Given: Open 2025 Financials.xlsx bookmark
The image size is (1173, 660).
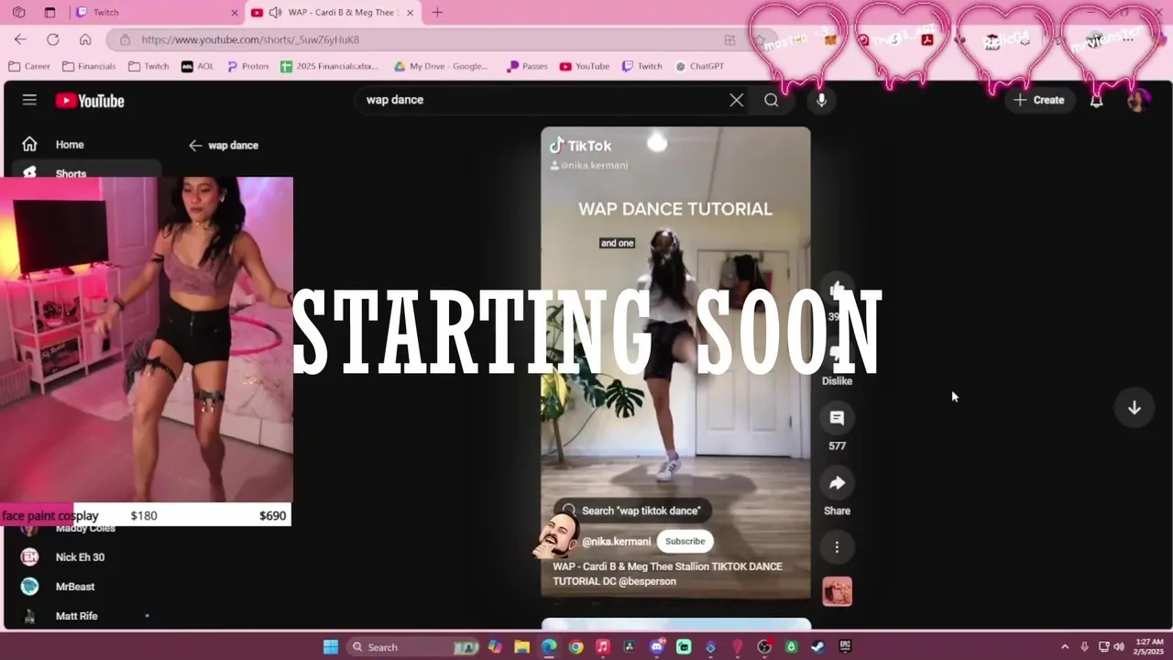Looking at the screenshot, I should [x=330, y=66].
